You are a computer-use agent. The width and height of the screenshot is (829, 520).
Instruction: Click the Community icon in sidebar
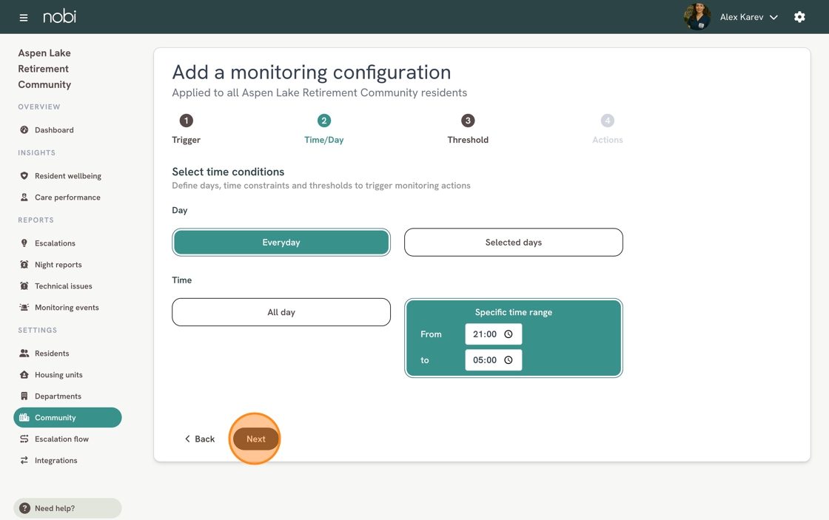(x=24, y=417)
